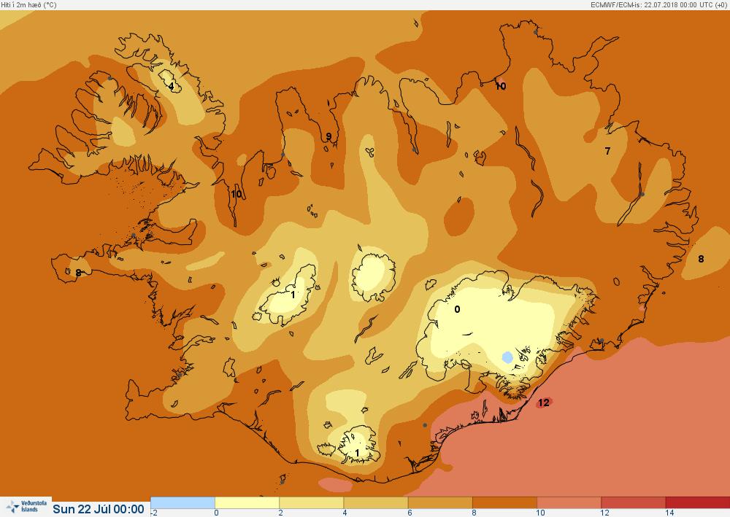Click the 10 tick label on the legend bar

click(x=540, y=513)
